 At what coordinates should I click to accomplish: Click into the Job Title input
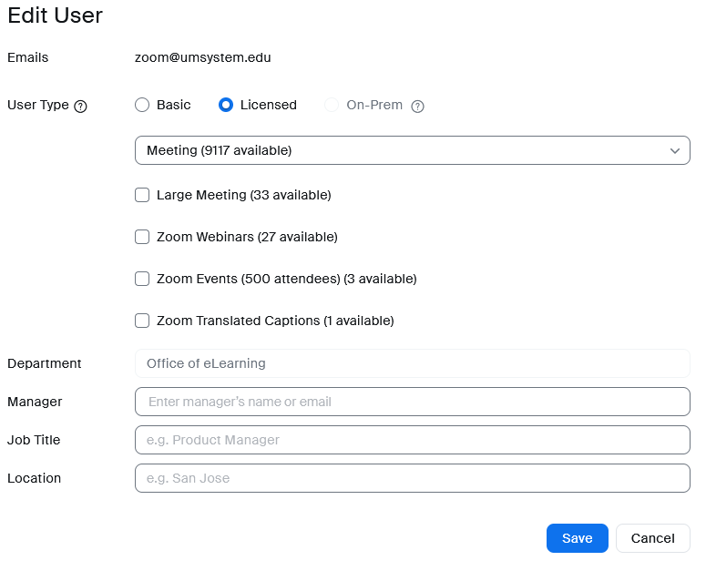tap(413, 440)
